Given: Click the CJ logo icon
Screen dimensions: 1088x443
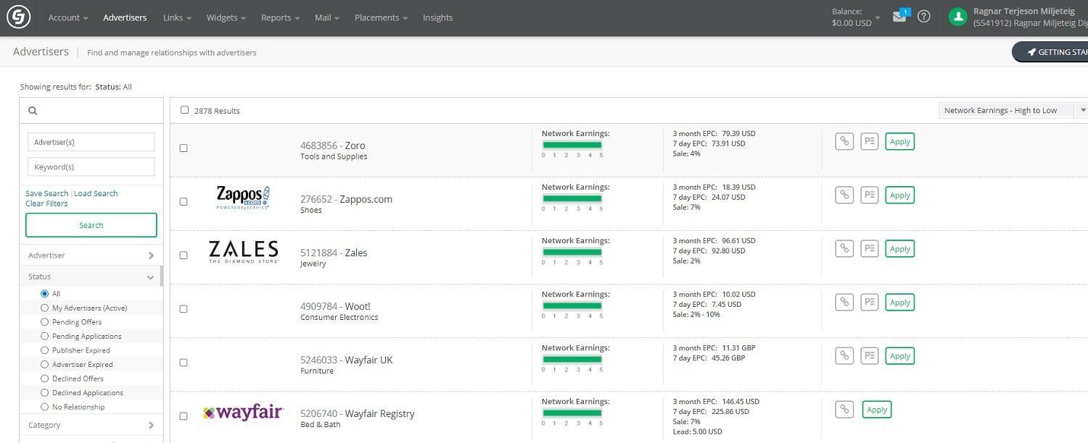Looking at the screenshot, I should tap(18, 17).
